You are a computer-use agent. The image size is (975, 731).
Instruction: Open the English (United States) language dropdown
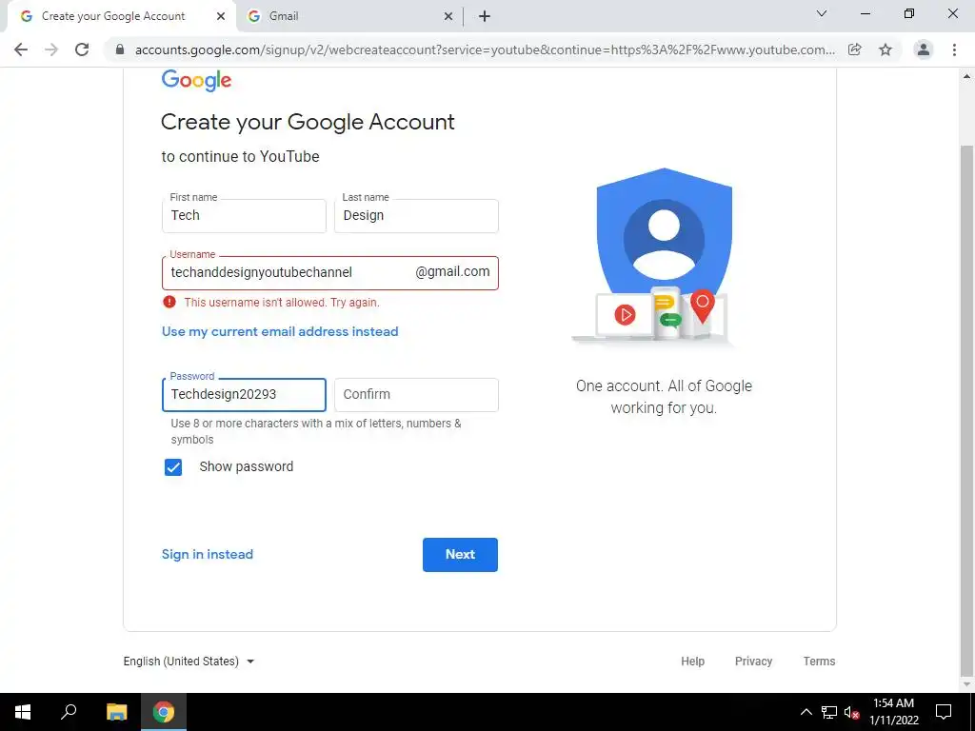tap(189, 661)
